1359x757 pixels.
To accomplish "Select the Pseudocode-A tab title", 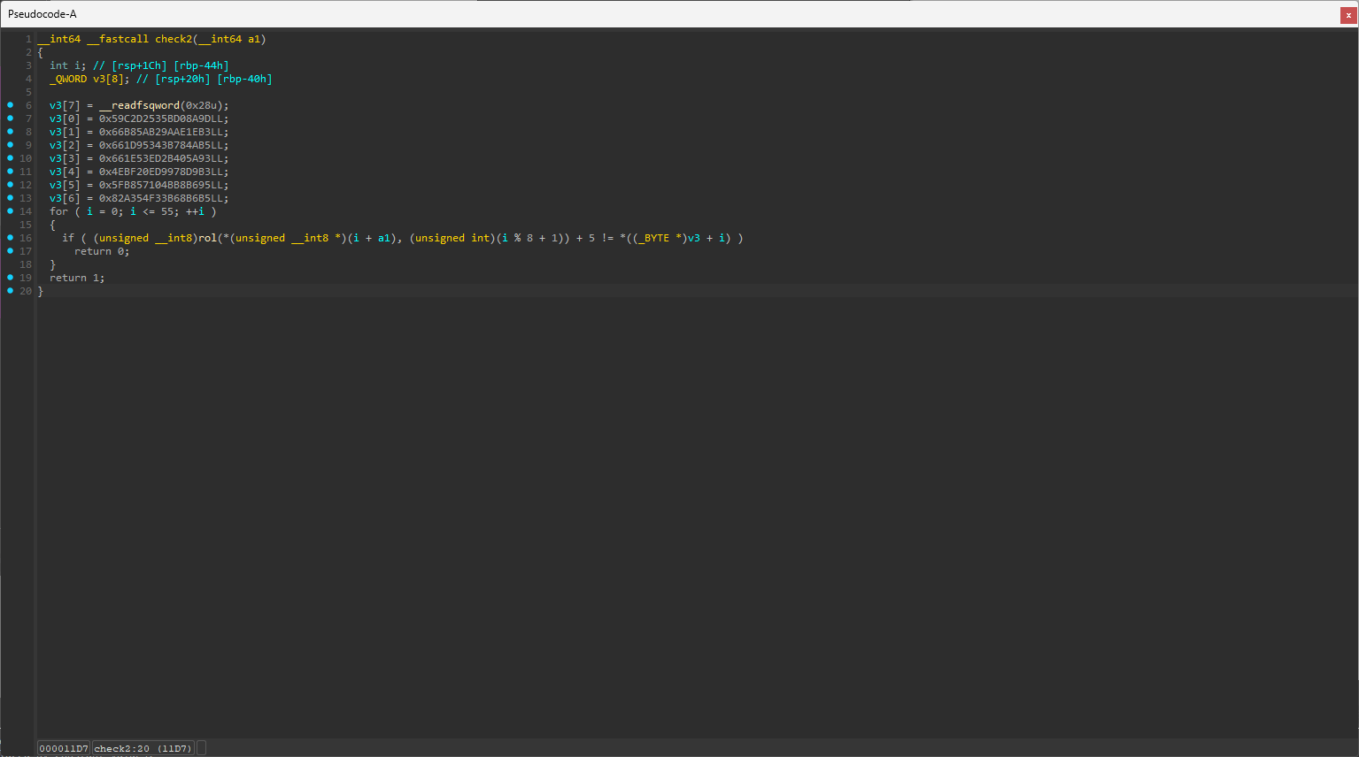I will [x=42, y=14].
